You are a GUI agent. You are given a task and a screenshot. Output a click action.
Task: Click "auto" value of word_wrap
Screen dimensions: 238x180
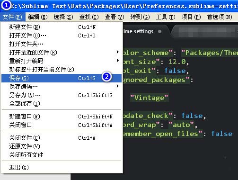[x=181, y=125]
